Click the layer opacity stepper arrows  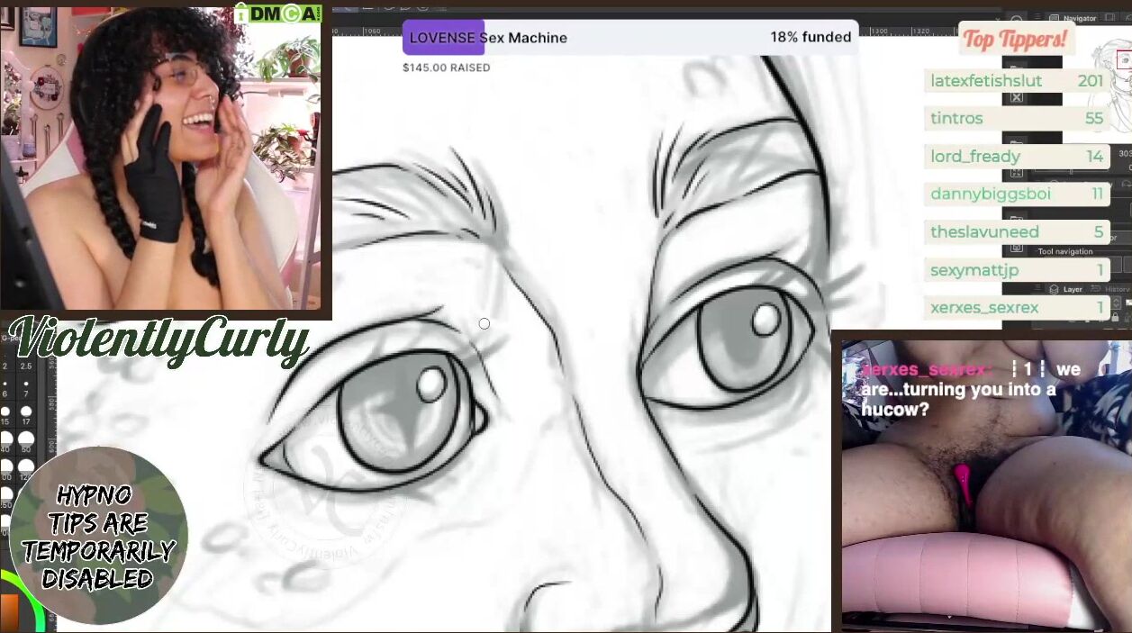pos(1116,303)
